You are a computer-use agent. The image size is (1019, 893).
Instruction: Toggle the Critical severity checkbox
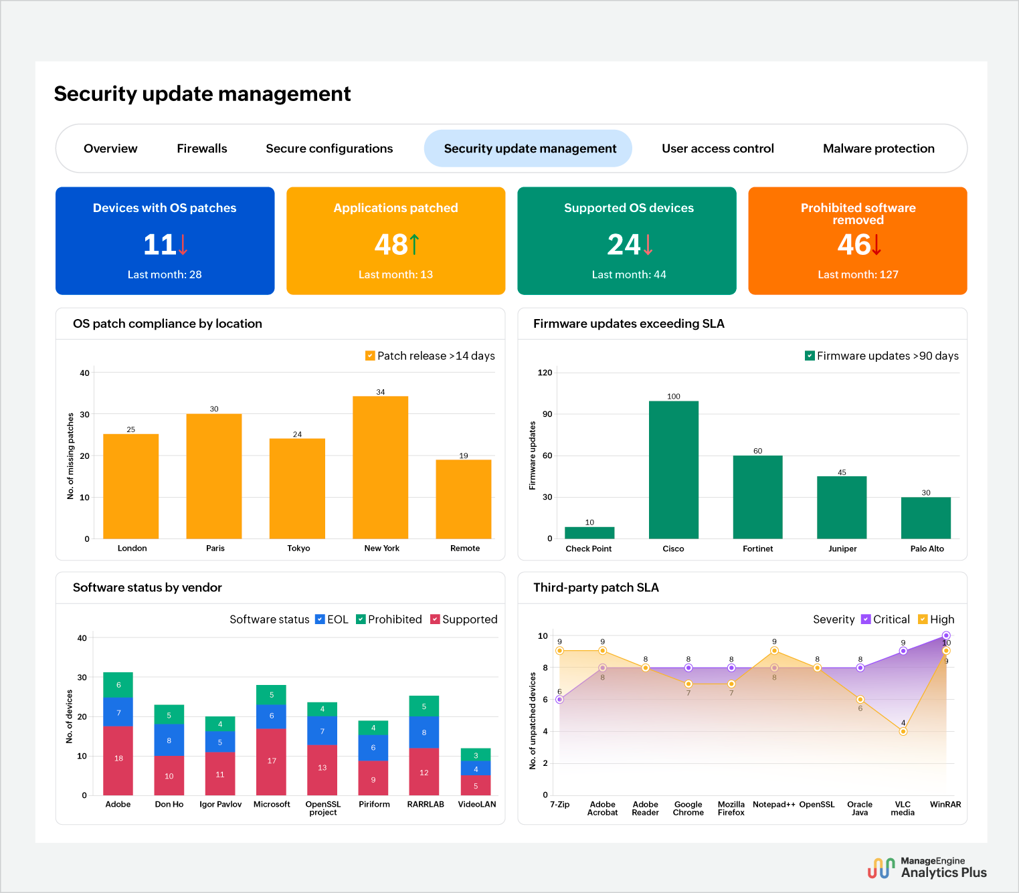tap(866, 619)
